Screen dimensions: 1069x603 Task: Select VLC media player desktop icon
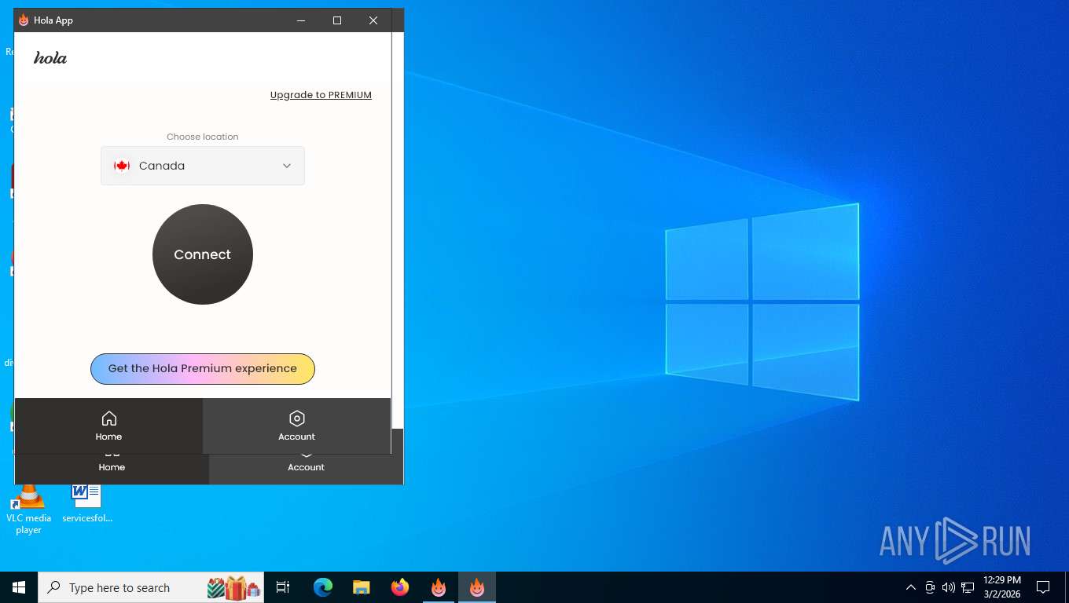28,509
